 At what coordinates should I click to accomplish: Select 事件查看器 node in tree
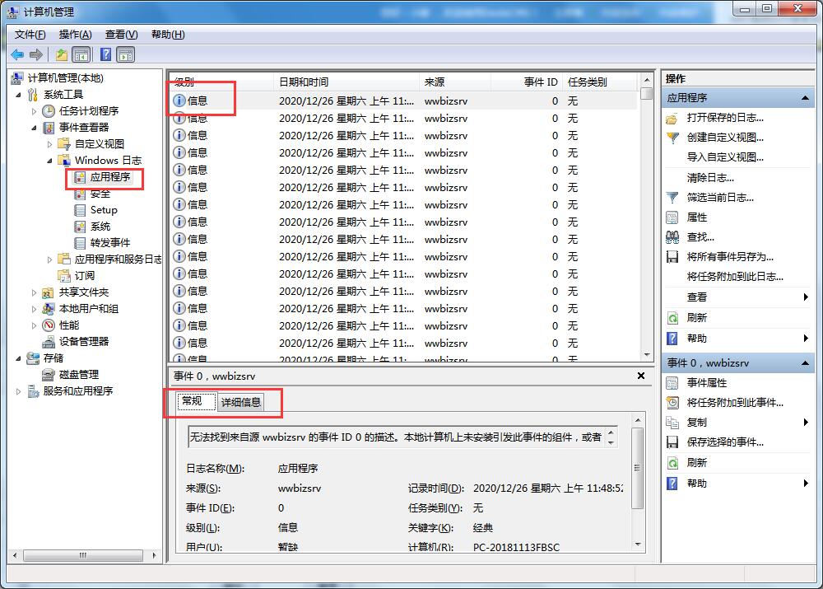[84, 127]
